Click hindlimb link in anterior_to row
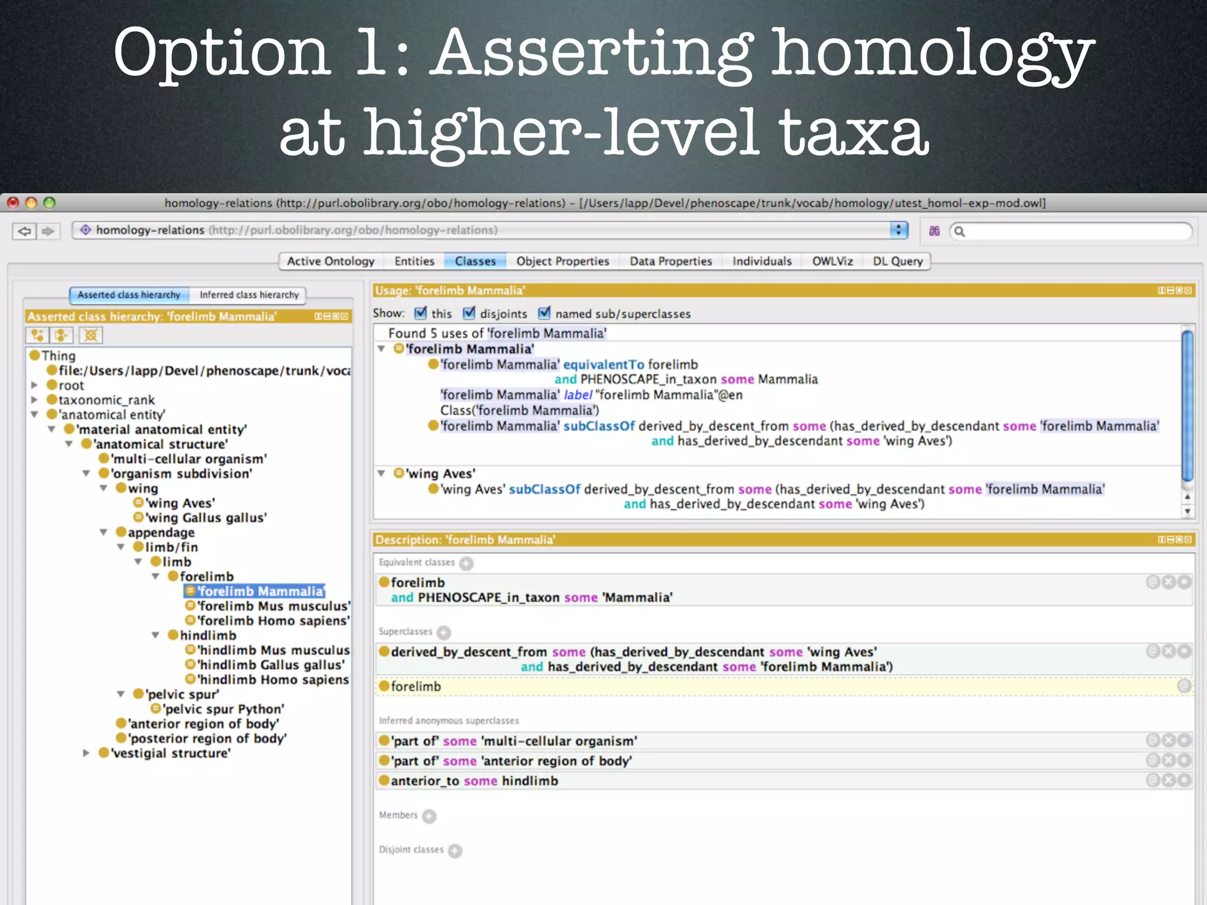Image resolution: width=1207 pixels, height=905 pixels. tap(530, 781)
